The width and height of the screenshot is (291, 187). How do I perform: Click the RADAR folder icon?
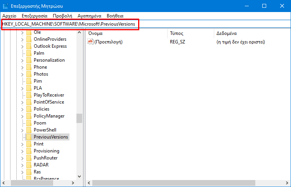(x=29, y=165)
